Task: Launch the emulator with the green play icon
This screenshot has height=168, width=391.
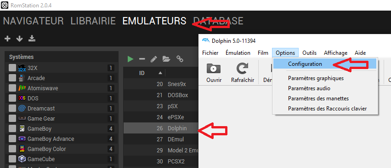Action: pos(130,59)
